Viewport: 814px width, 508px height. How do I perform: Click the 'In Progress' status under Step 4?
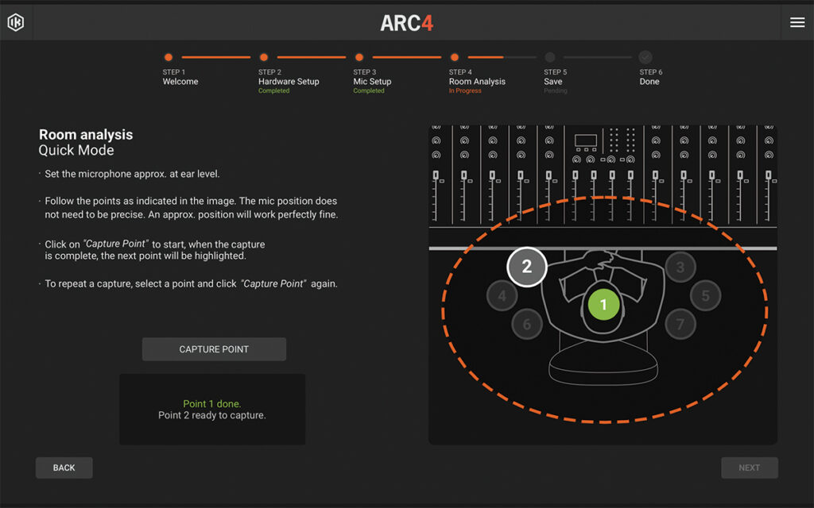[x=465, y=90]
